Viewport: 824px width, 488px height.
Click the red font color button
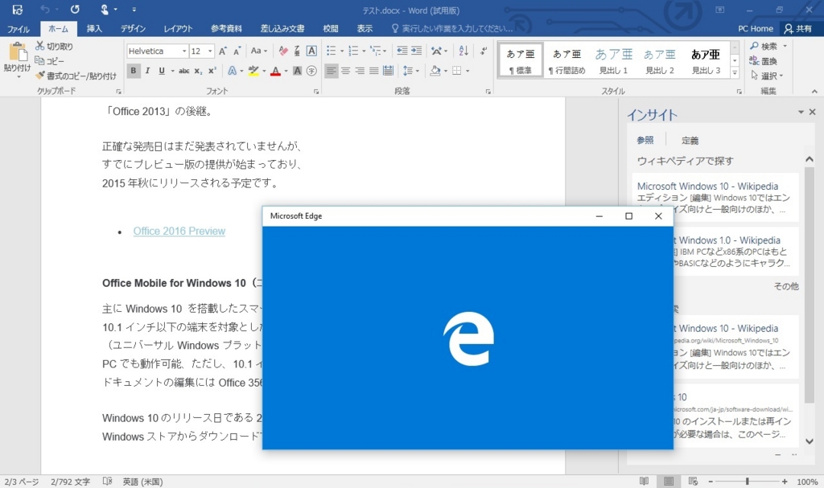(275, 71)
